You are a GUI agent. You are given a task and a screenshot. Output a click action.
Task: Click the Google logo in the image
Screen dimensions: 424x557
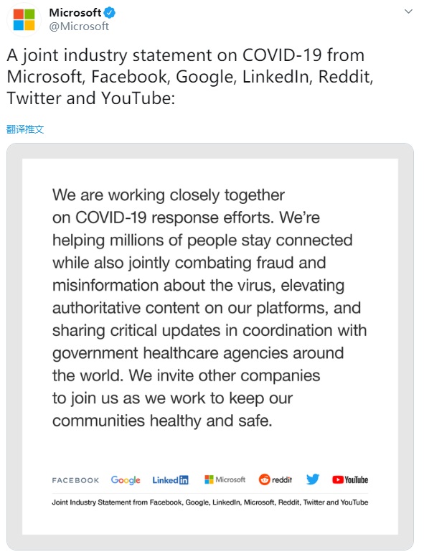126,480
